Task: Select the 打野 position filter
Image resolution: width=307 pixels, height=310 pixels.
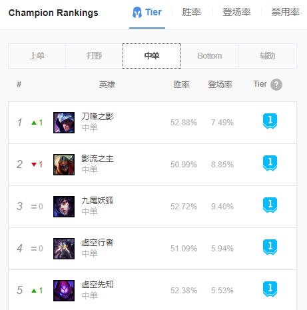Action: tap(94, 56)
